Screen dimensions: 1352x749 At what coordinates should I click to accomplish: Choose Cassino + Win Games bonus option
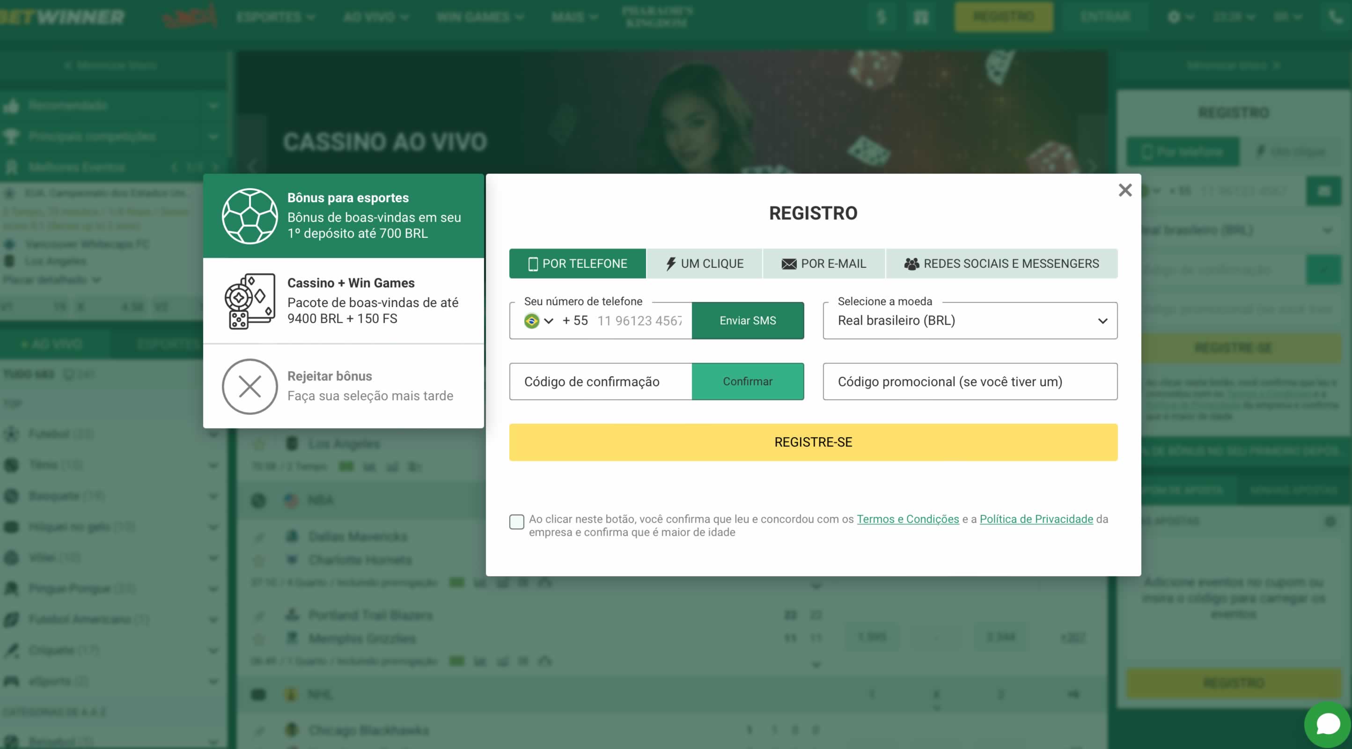(x=343, y=301)
